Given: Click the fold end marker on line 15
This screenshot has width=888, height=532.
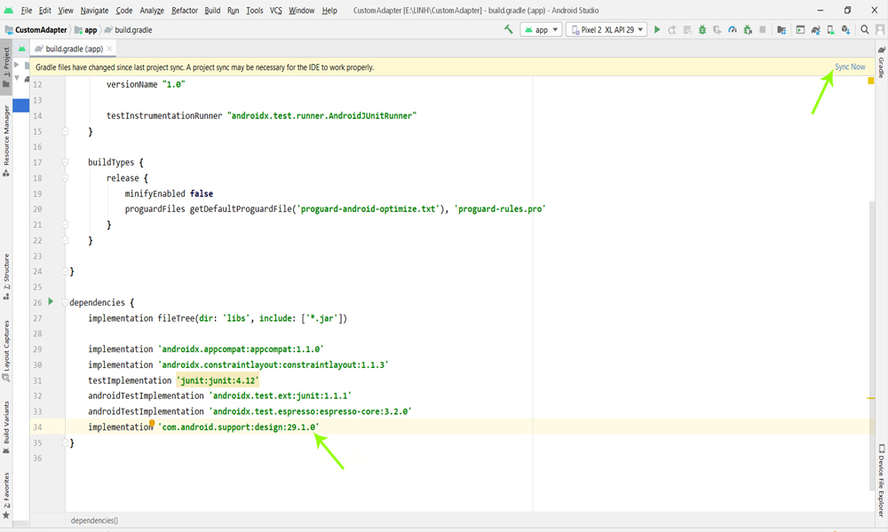Looking at the screenshot, I should pyautogui.click(x=65, y=131).
